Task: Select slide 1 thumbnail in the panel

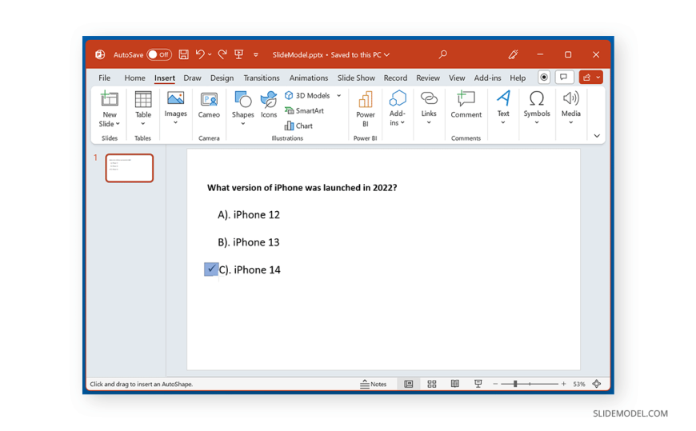Action: (x=129, y=168)
